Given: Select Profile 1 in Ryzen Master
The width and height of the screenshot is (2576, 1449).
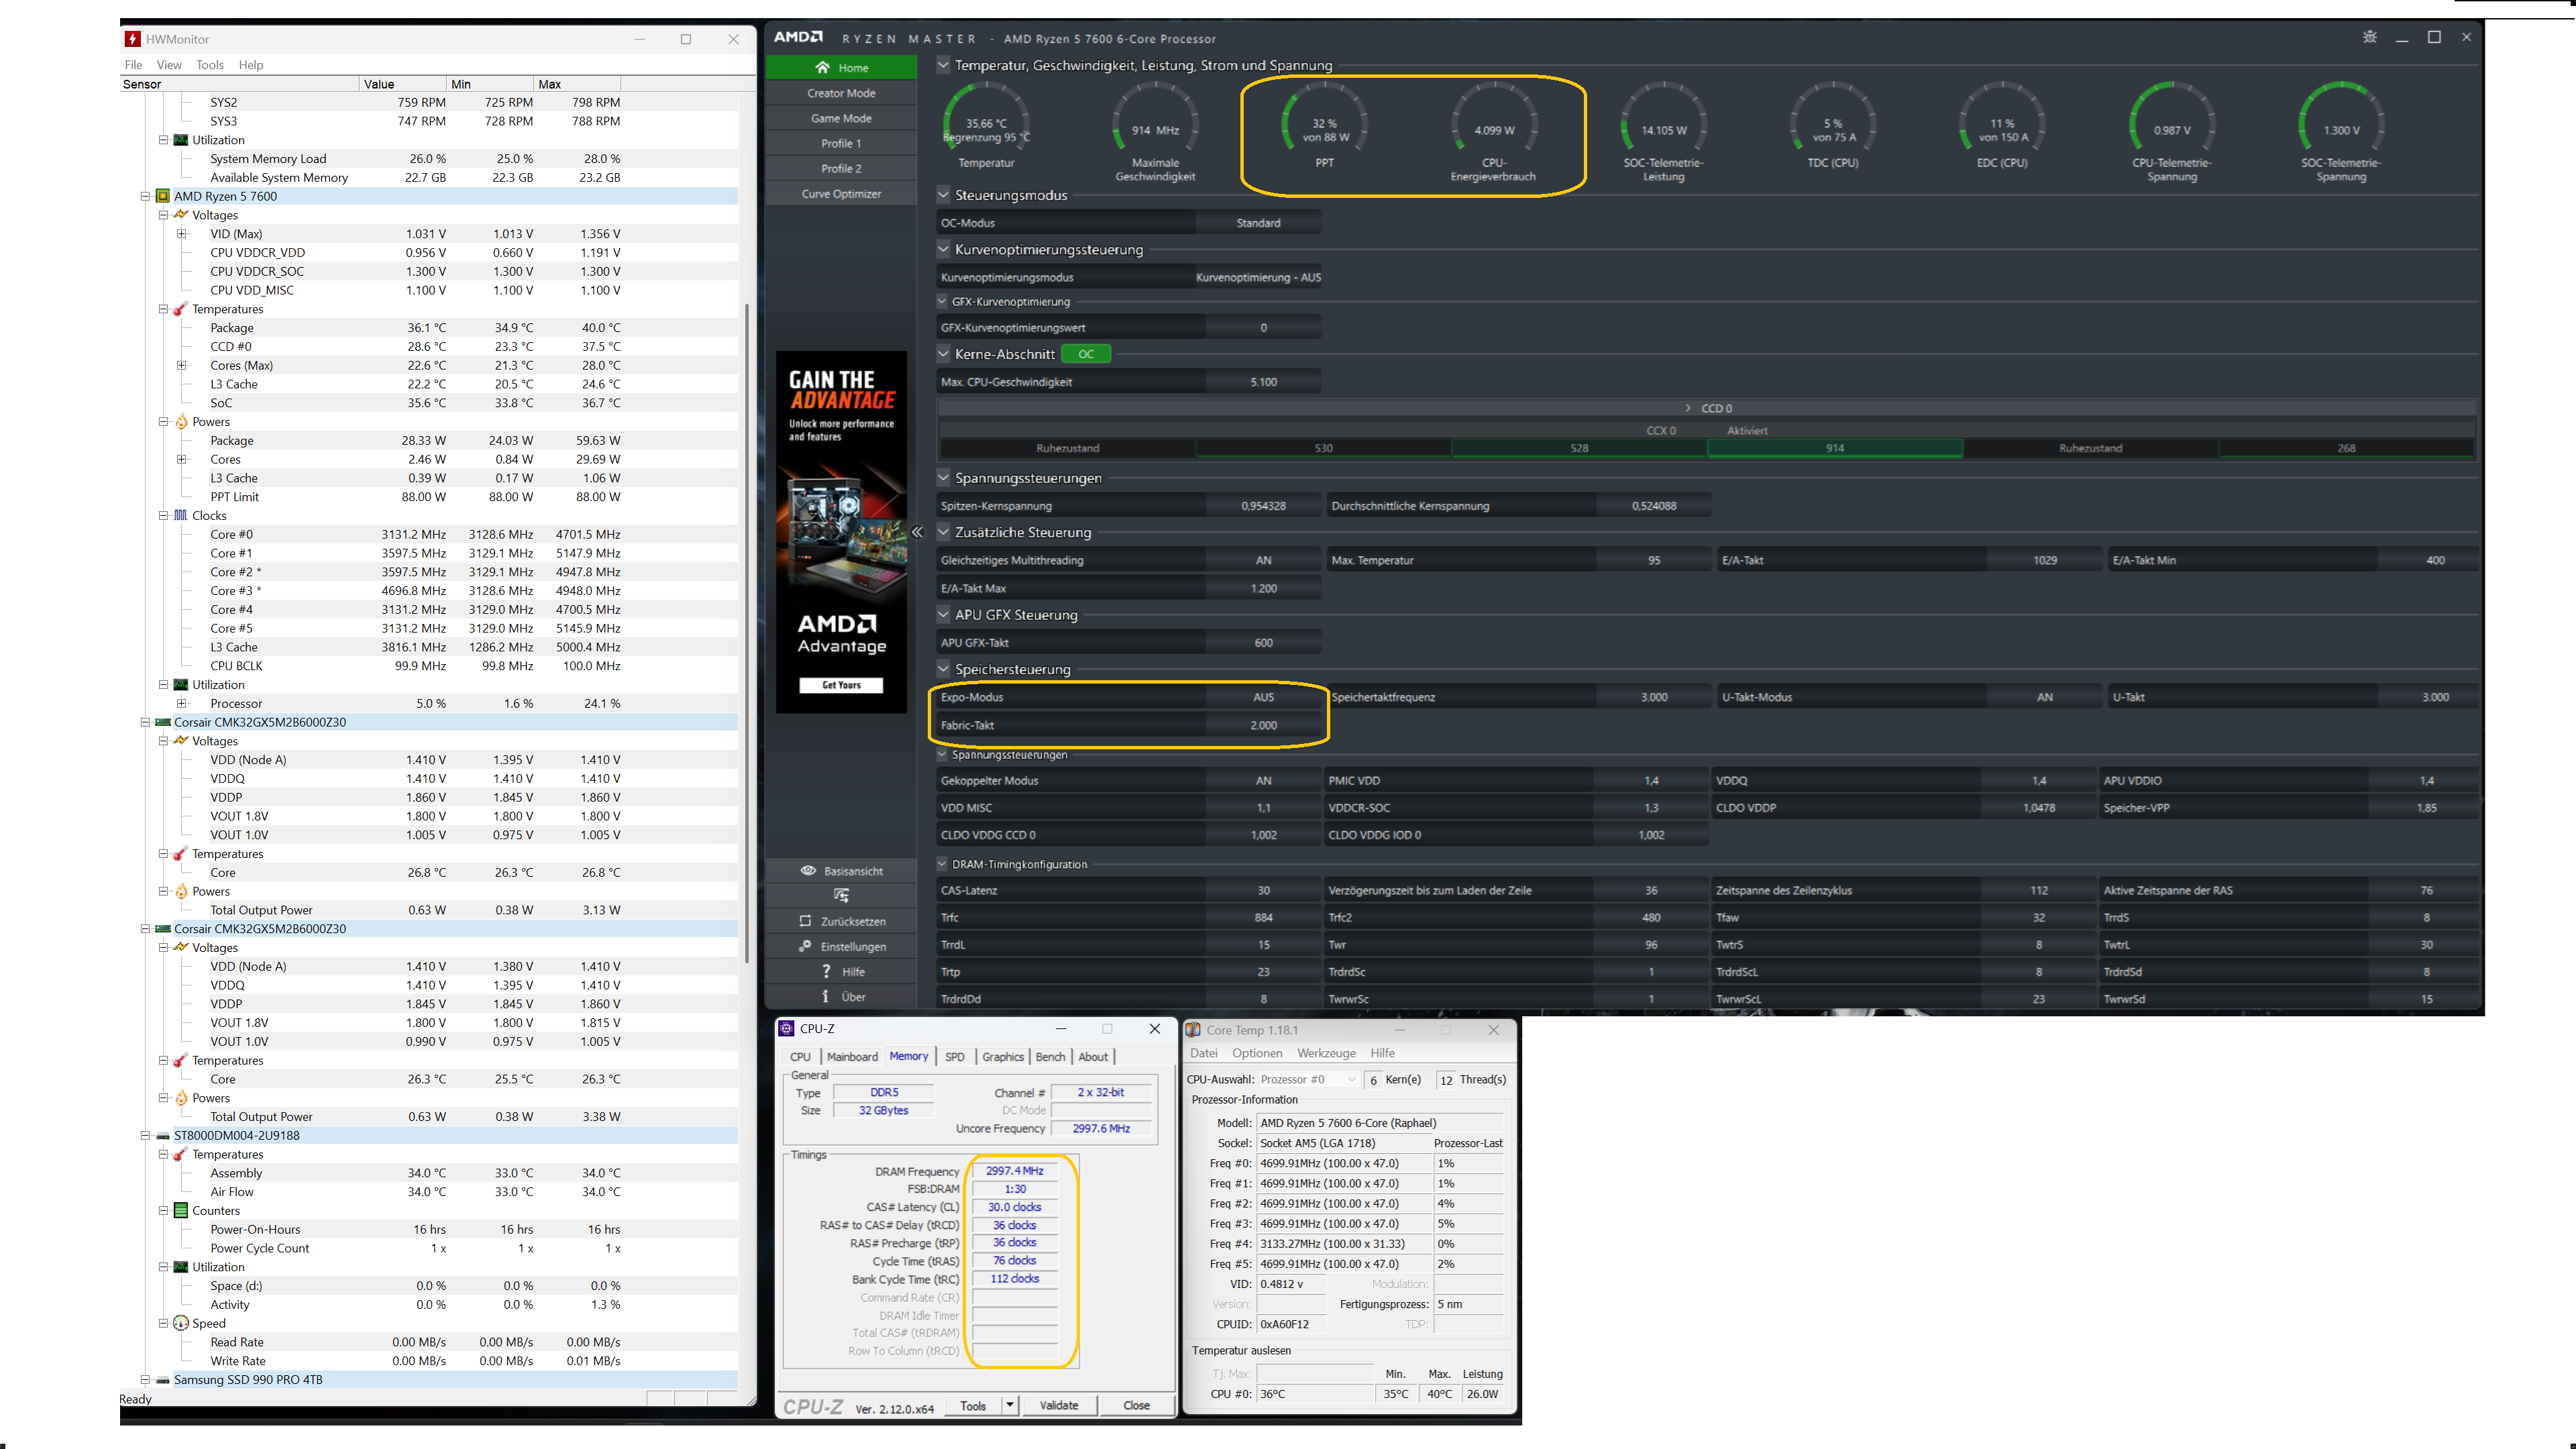Looking at the screenshot, I should (x=841, y=143).
